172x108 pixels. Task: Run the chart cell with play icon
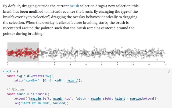click(169, 71)
